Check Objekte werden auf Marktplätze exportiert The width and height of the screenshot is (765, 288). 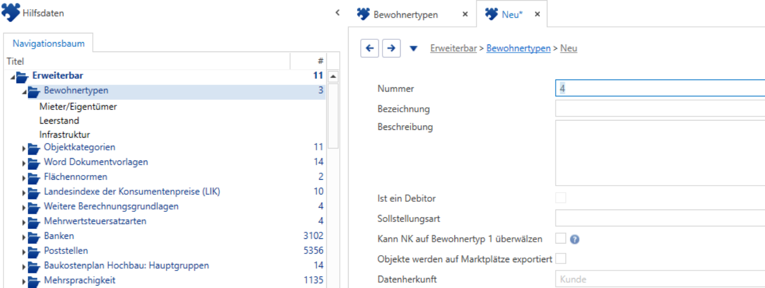[561, 258]
